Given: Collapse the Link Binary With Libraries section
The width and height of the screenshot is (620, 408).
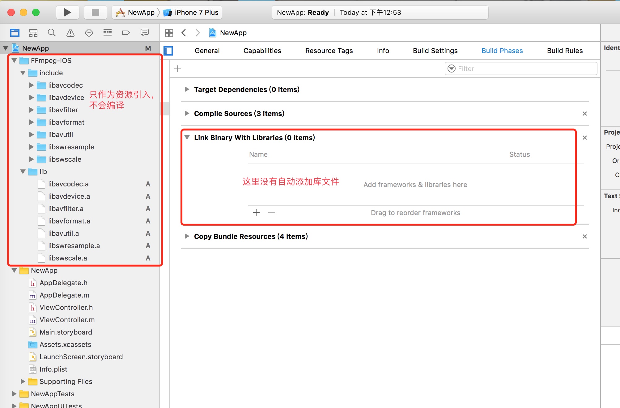Looking at the screenshot, I should (x=187, y=138).
